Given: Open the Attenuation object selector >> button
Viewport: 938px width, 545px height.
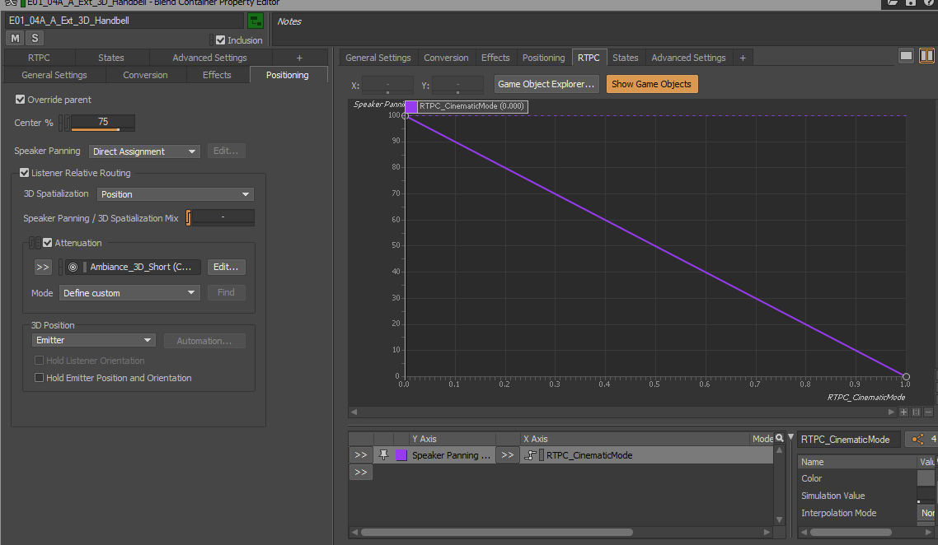Looking at the screenshot, I should tap(43, 267).
